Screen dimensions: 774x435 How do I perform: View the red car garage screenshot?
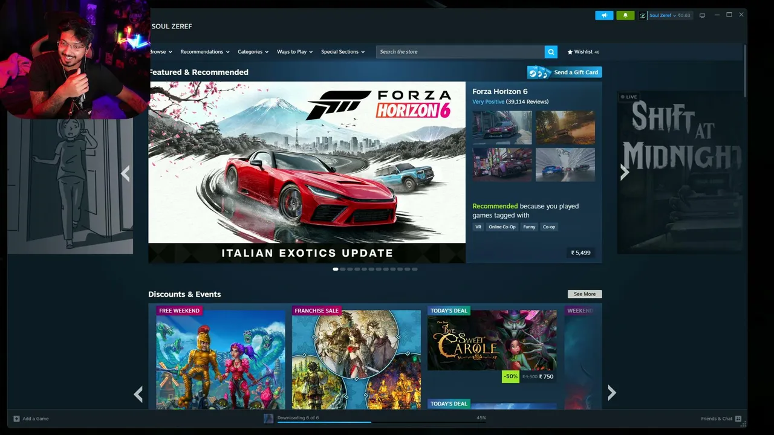(502, 127)
